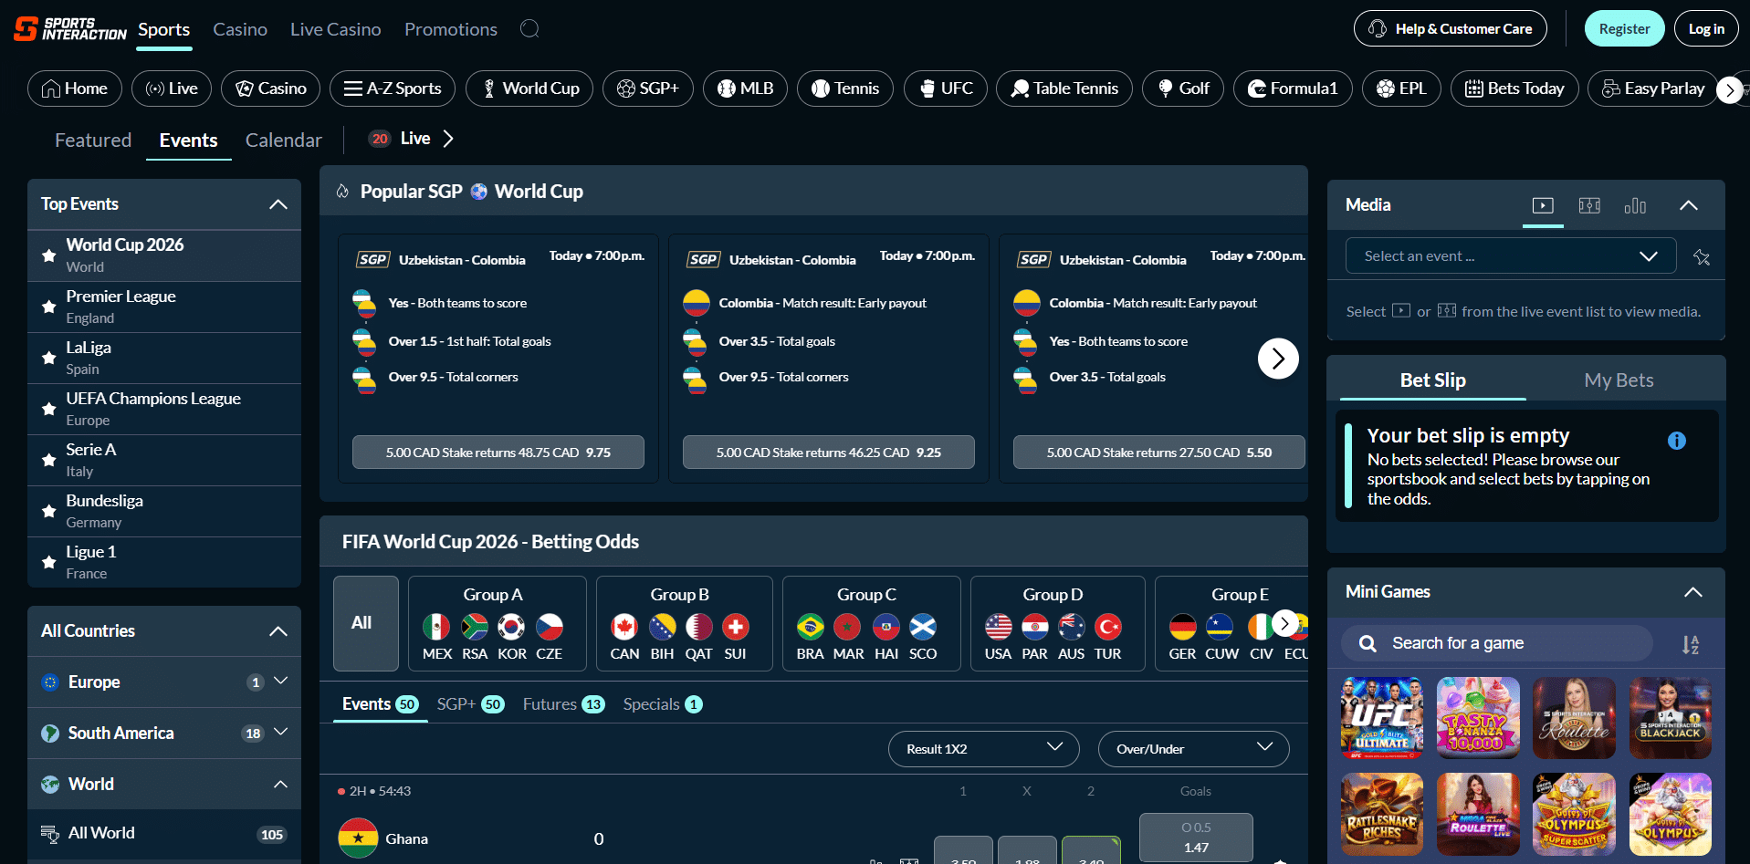Add the 5.50 SGP stake bet
1750x864 pixels.
pyautogui.click(x=1159, y=453)
